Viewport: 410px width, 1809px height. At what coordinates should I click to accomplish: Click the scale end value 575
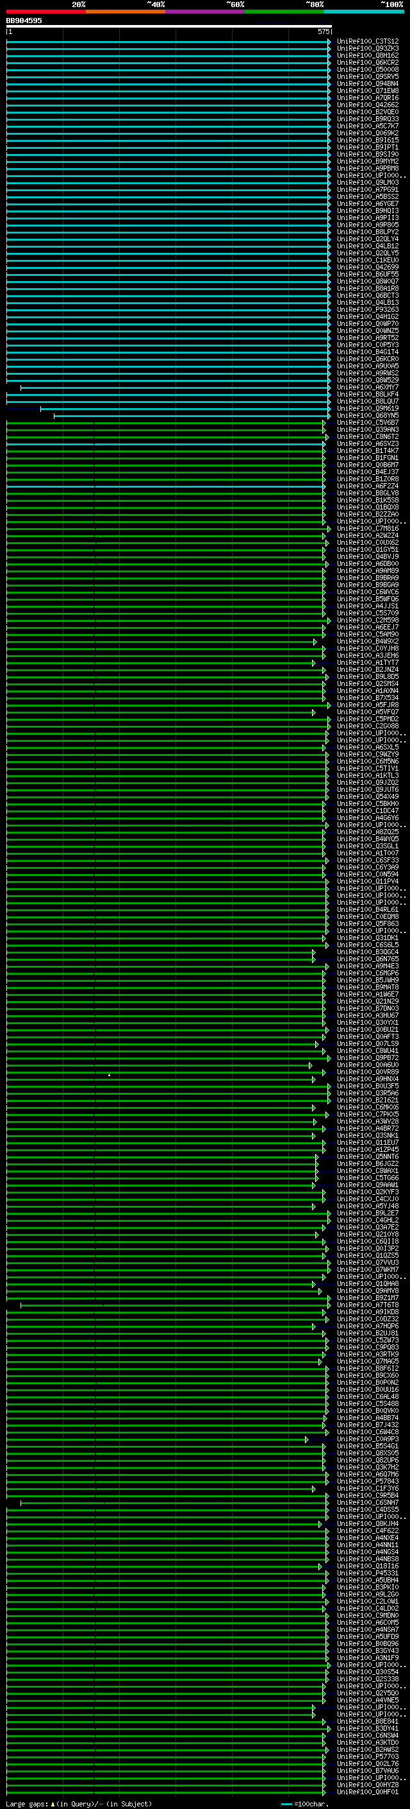324,31
